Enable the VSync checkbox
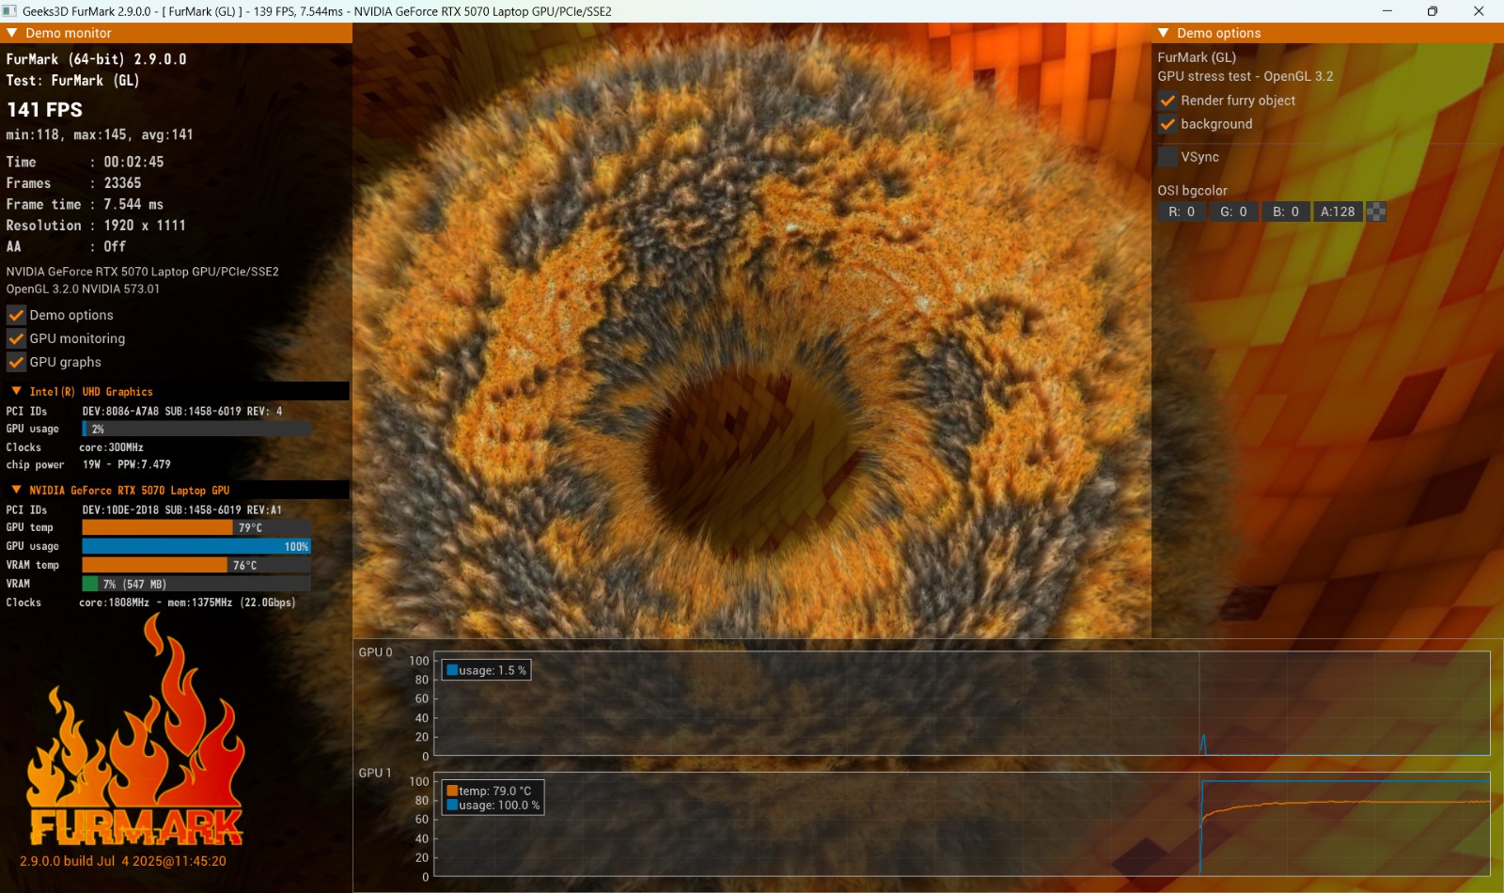The image size is (1504, 893). pos(1167,157)
